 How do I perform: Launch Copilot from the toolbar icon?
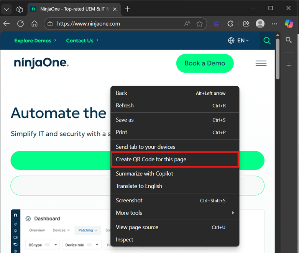289,24
